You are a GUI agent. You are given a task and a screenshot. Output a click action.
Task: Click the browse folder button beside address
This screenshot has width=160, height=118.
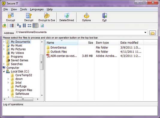pos(153,33)
